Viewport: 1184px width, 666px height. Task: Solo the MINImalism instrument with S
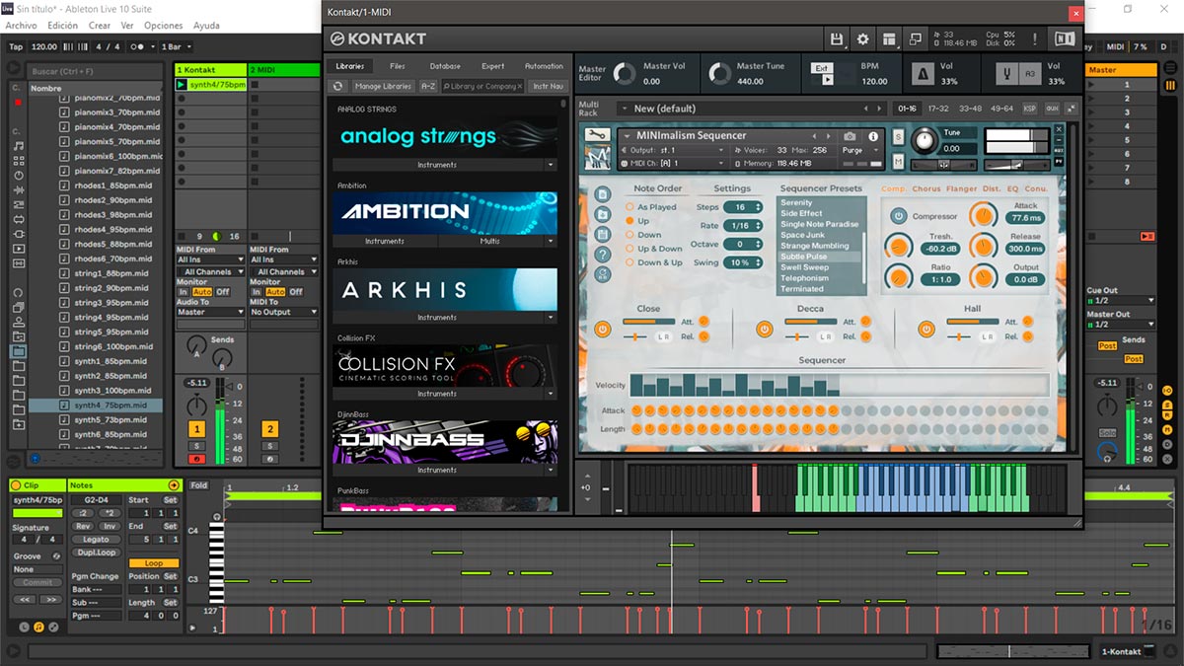pos(898,136)
